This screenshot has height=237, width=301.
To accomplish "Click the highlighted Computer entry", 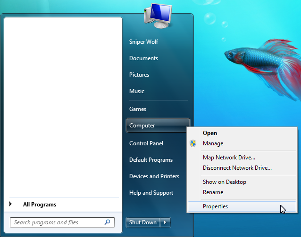I will tap(158, 125).
